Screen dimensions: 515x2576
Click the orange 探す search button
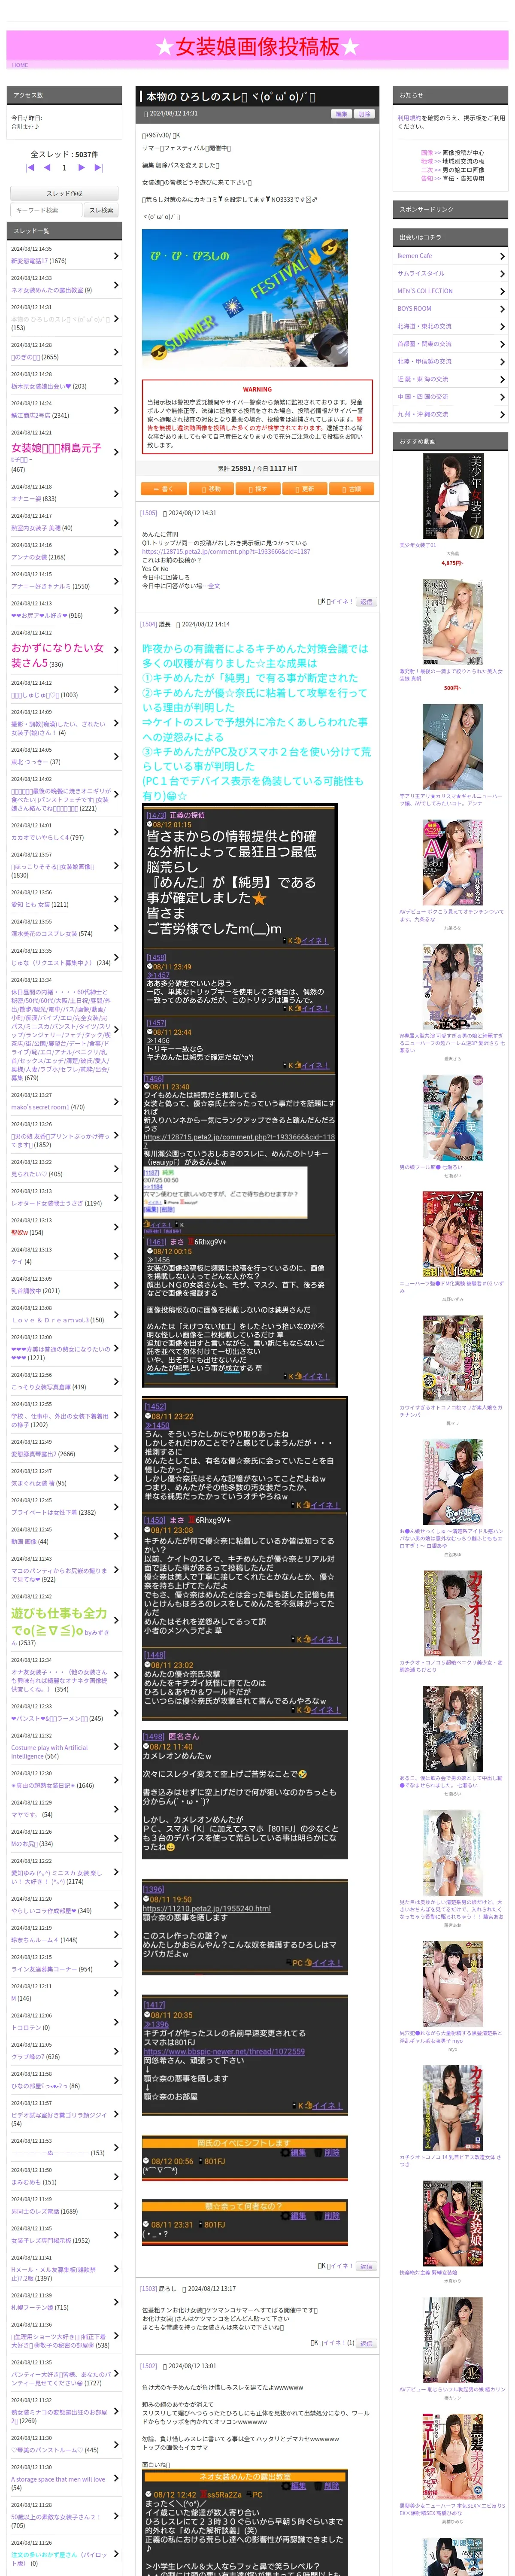[257, 489]
